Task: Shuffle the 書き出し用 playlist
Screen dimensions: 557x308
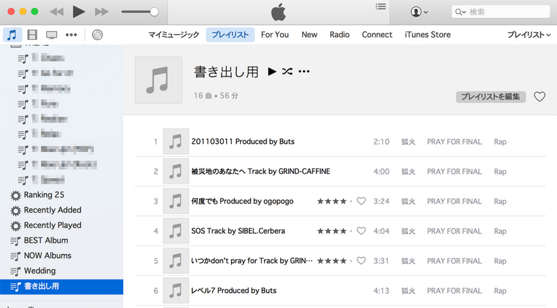Action: pyautogui.click(x=287, y=72)
